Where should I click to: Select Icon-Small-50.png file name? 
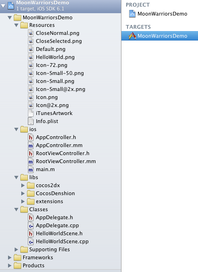pos(60,73)
